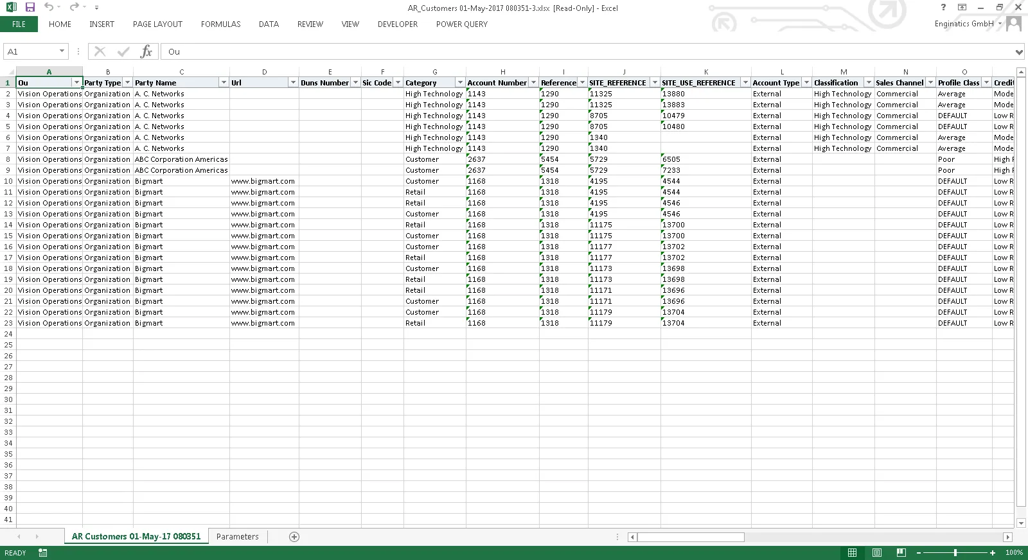Select row 8 header

[8, 159]
